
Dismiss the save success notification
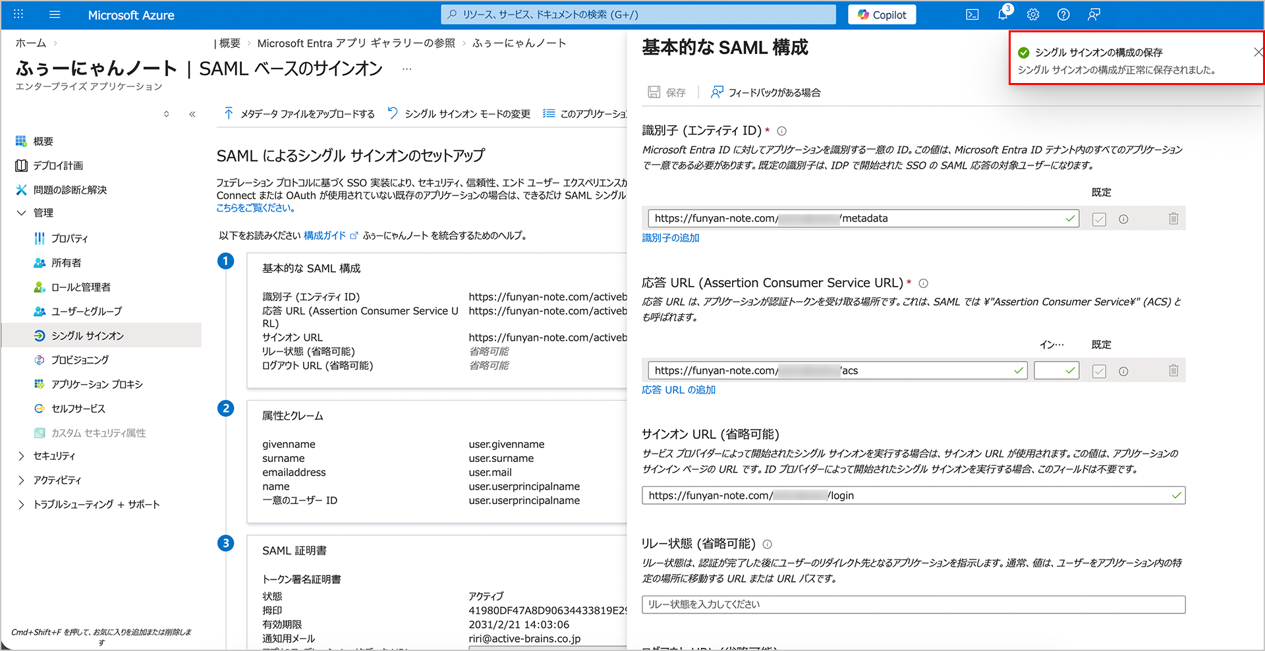(x=1257, y=52)
